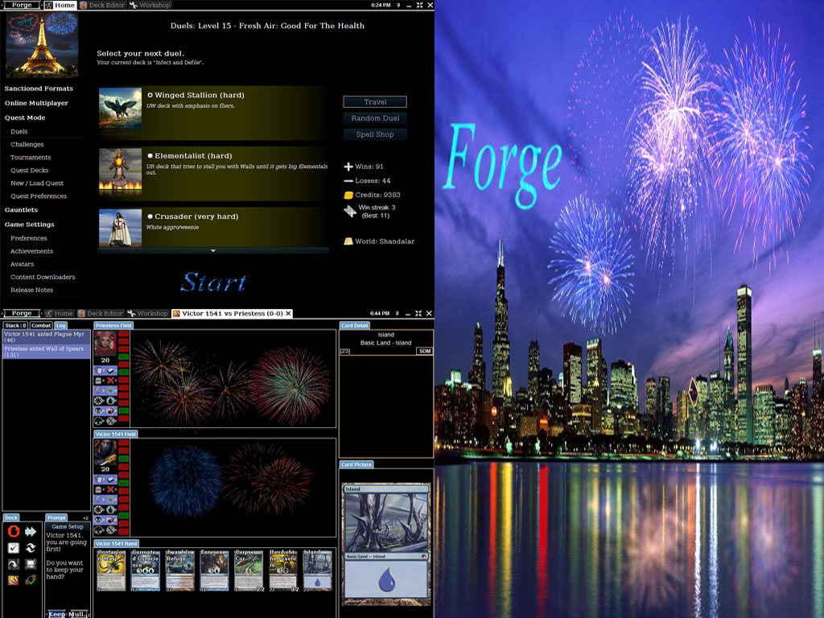Click the coins icon beside Credits

pos(348,195)
